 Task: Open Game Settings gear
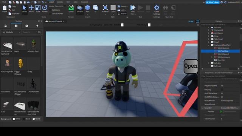tap(157, 8)
